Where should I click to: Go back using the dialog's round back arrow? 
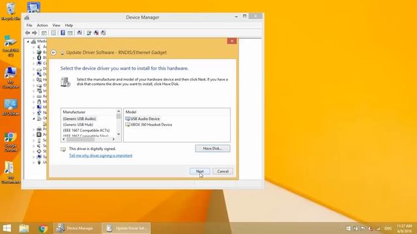[53, 53]
